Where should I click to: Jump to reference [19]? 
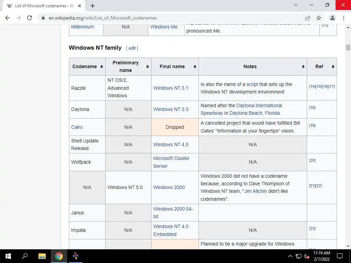click(x=312, y=125)
